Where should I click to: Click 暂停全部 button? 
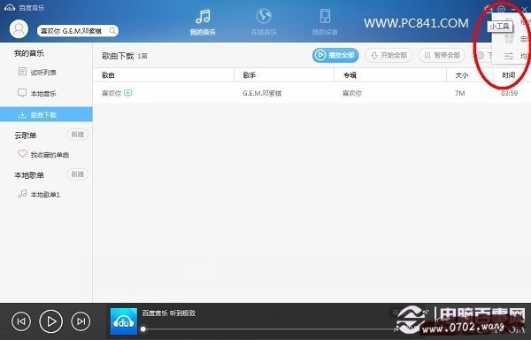pyautogui.click(x=442, y=55)
